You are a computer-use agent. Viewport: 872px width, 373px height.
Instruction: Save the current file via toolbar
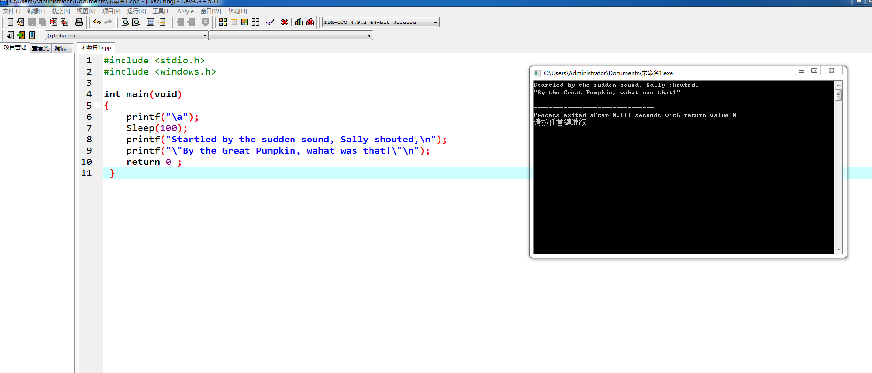[32, 22]
